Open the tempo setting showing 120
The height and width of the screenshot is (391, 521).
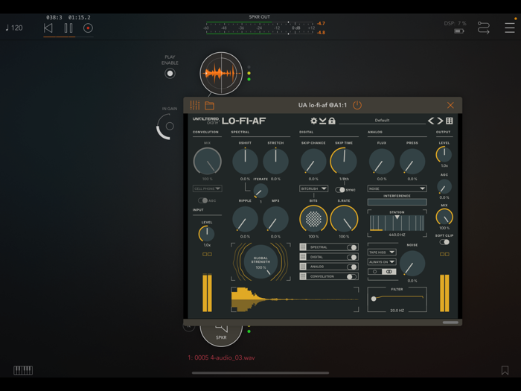pos(14,28)
